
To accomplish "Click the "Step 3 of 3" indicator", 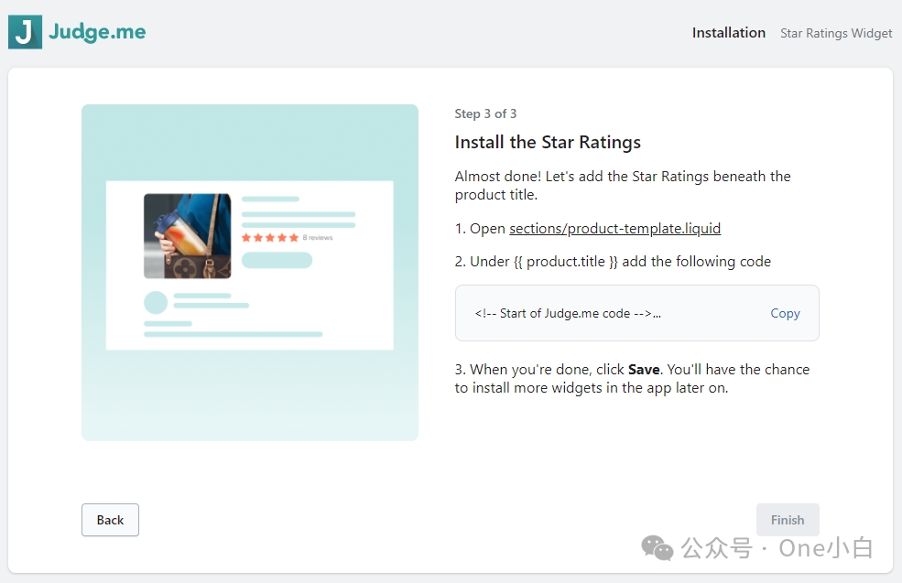I will [485, 113].
